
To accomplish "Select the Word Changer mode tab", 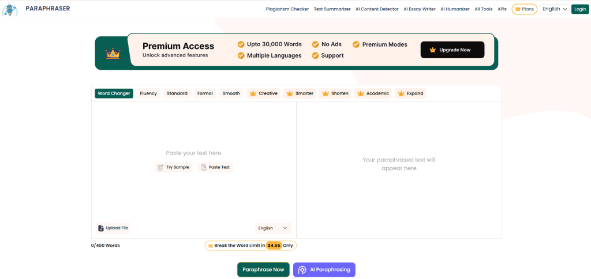I will click(x=114, y=93).
